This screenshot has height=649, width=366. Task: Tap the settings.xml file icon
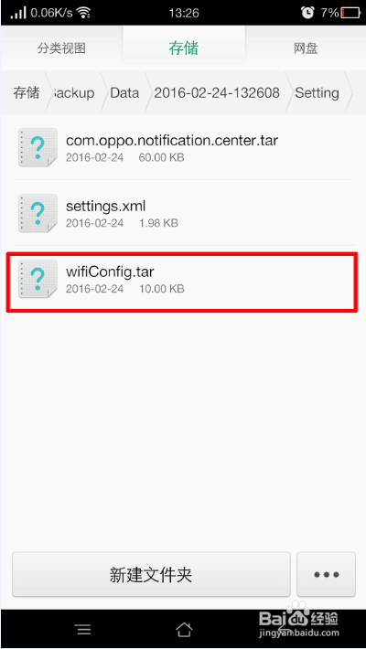(38, 213)
